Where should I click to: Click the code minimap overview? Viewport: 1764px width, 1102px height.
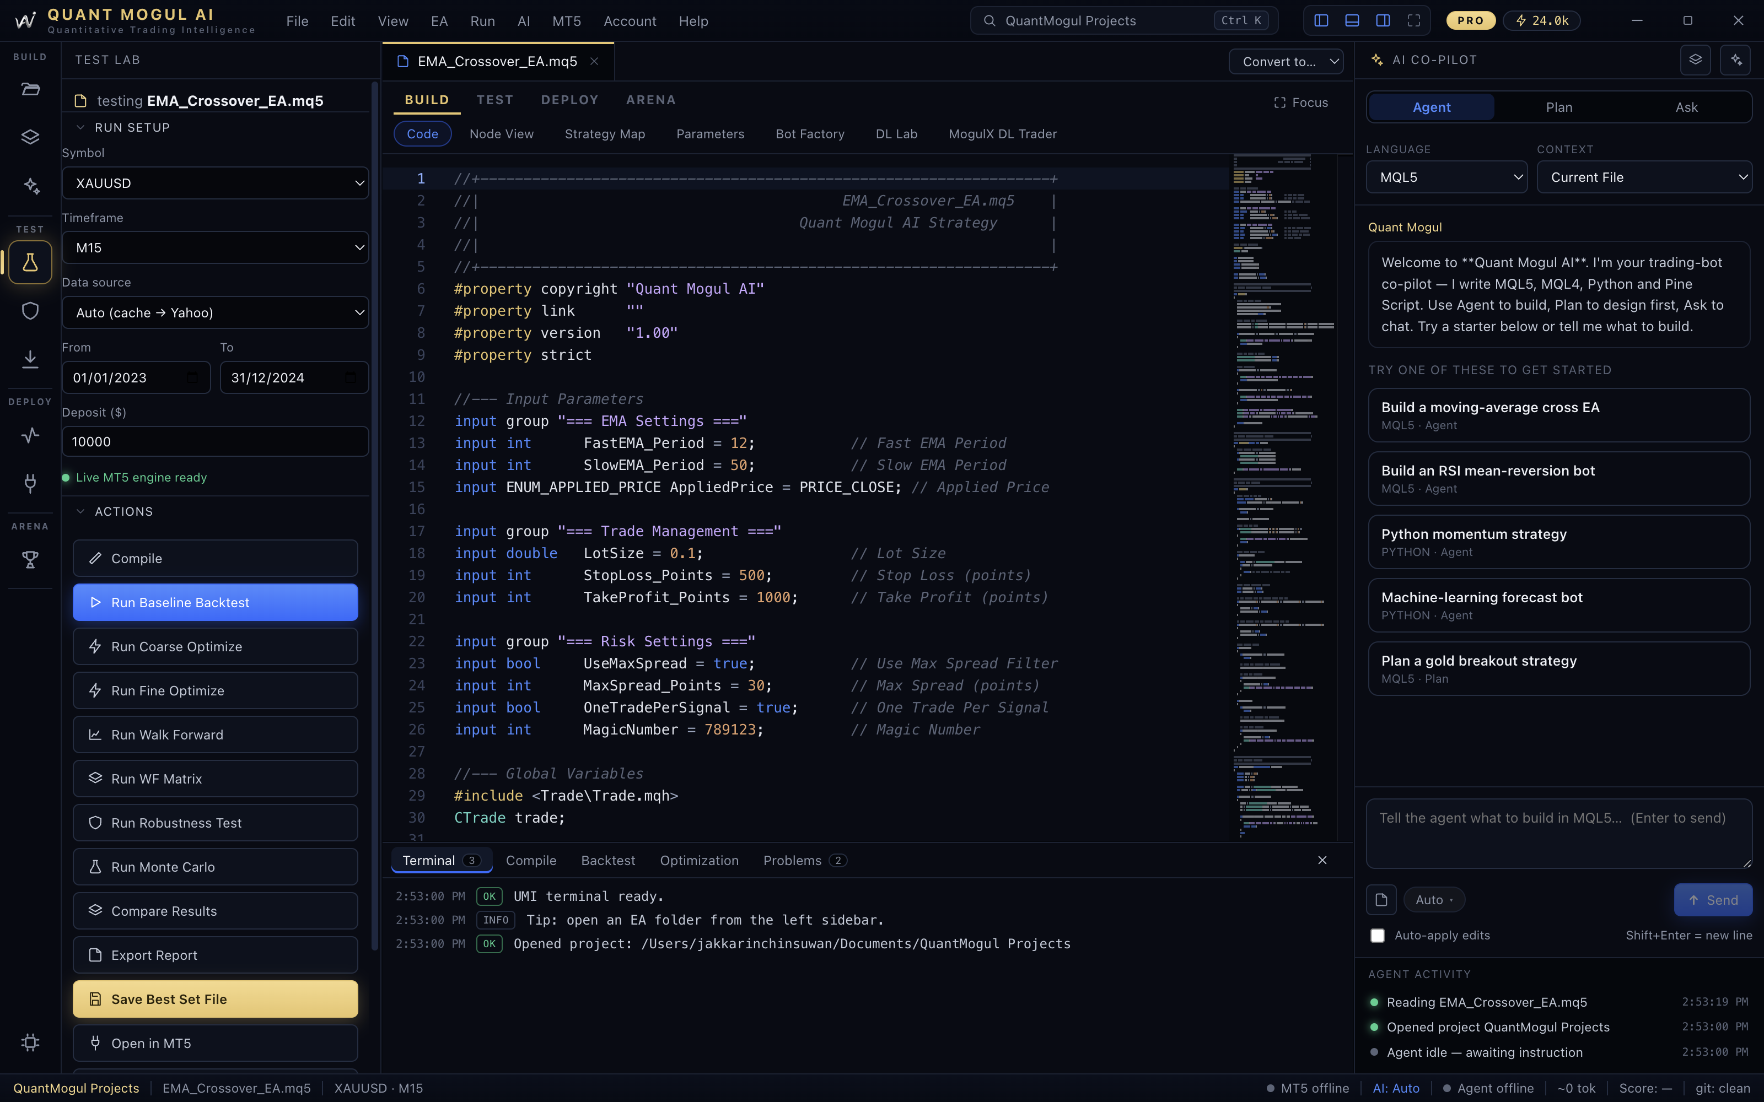coord(1285,497)
